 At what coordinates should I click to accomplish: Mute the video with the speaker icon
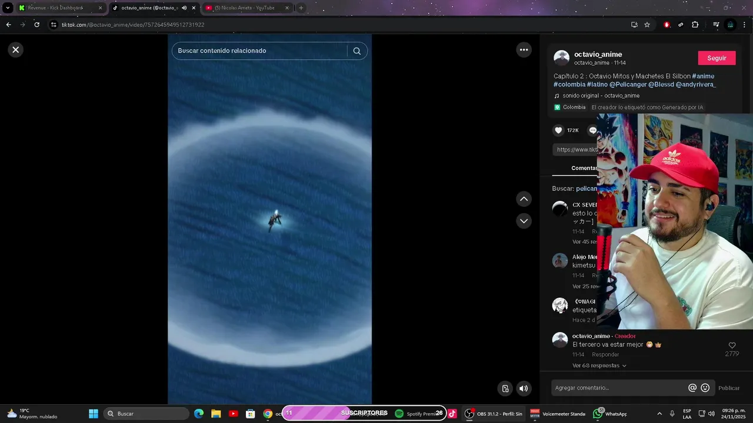pos(523,388)
